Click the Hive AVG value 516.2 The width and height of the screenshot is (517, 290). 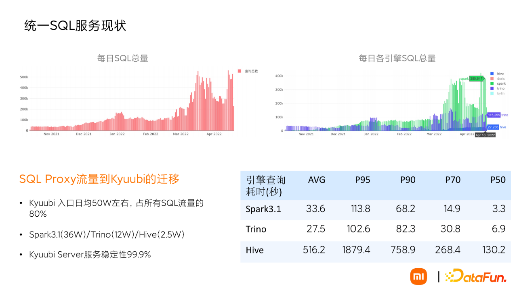coord(314,250)
